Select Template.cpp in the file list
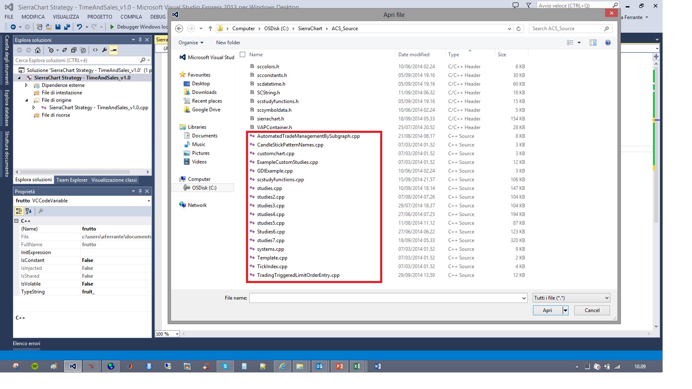The width and height of the screenshot is (692, 389). (272, 258)
